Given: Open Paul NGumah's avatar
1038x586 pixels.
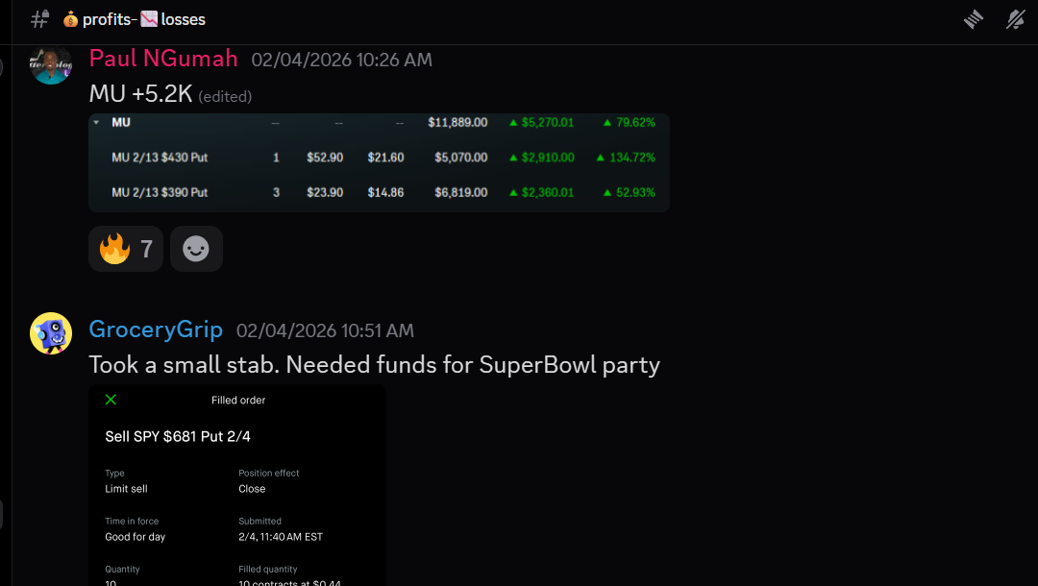Looking at the screenshot, I should point(51,64).
